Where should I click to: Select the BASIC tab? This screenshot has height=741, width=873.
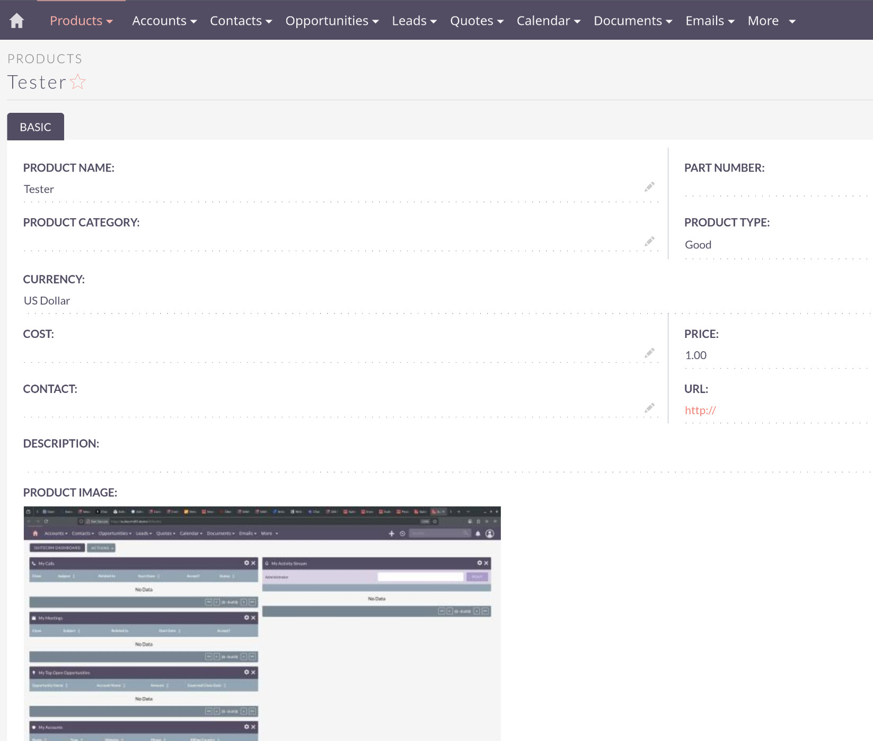click(36, 127)
